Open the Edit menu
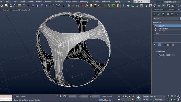 (7, 2)
